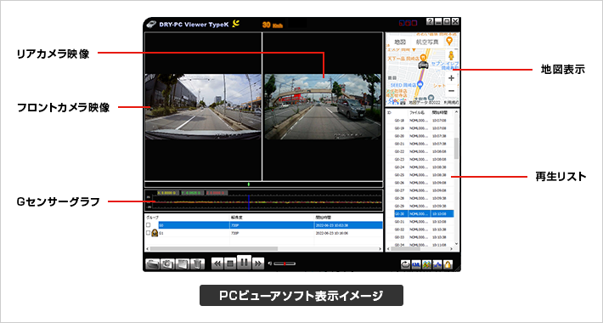Select the 地図 map tab
603x323 pixels.
click(x=400, y=42)
